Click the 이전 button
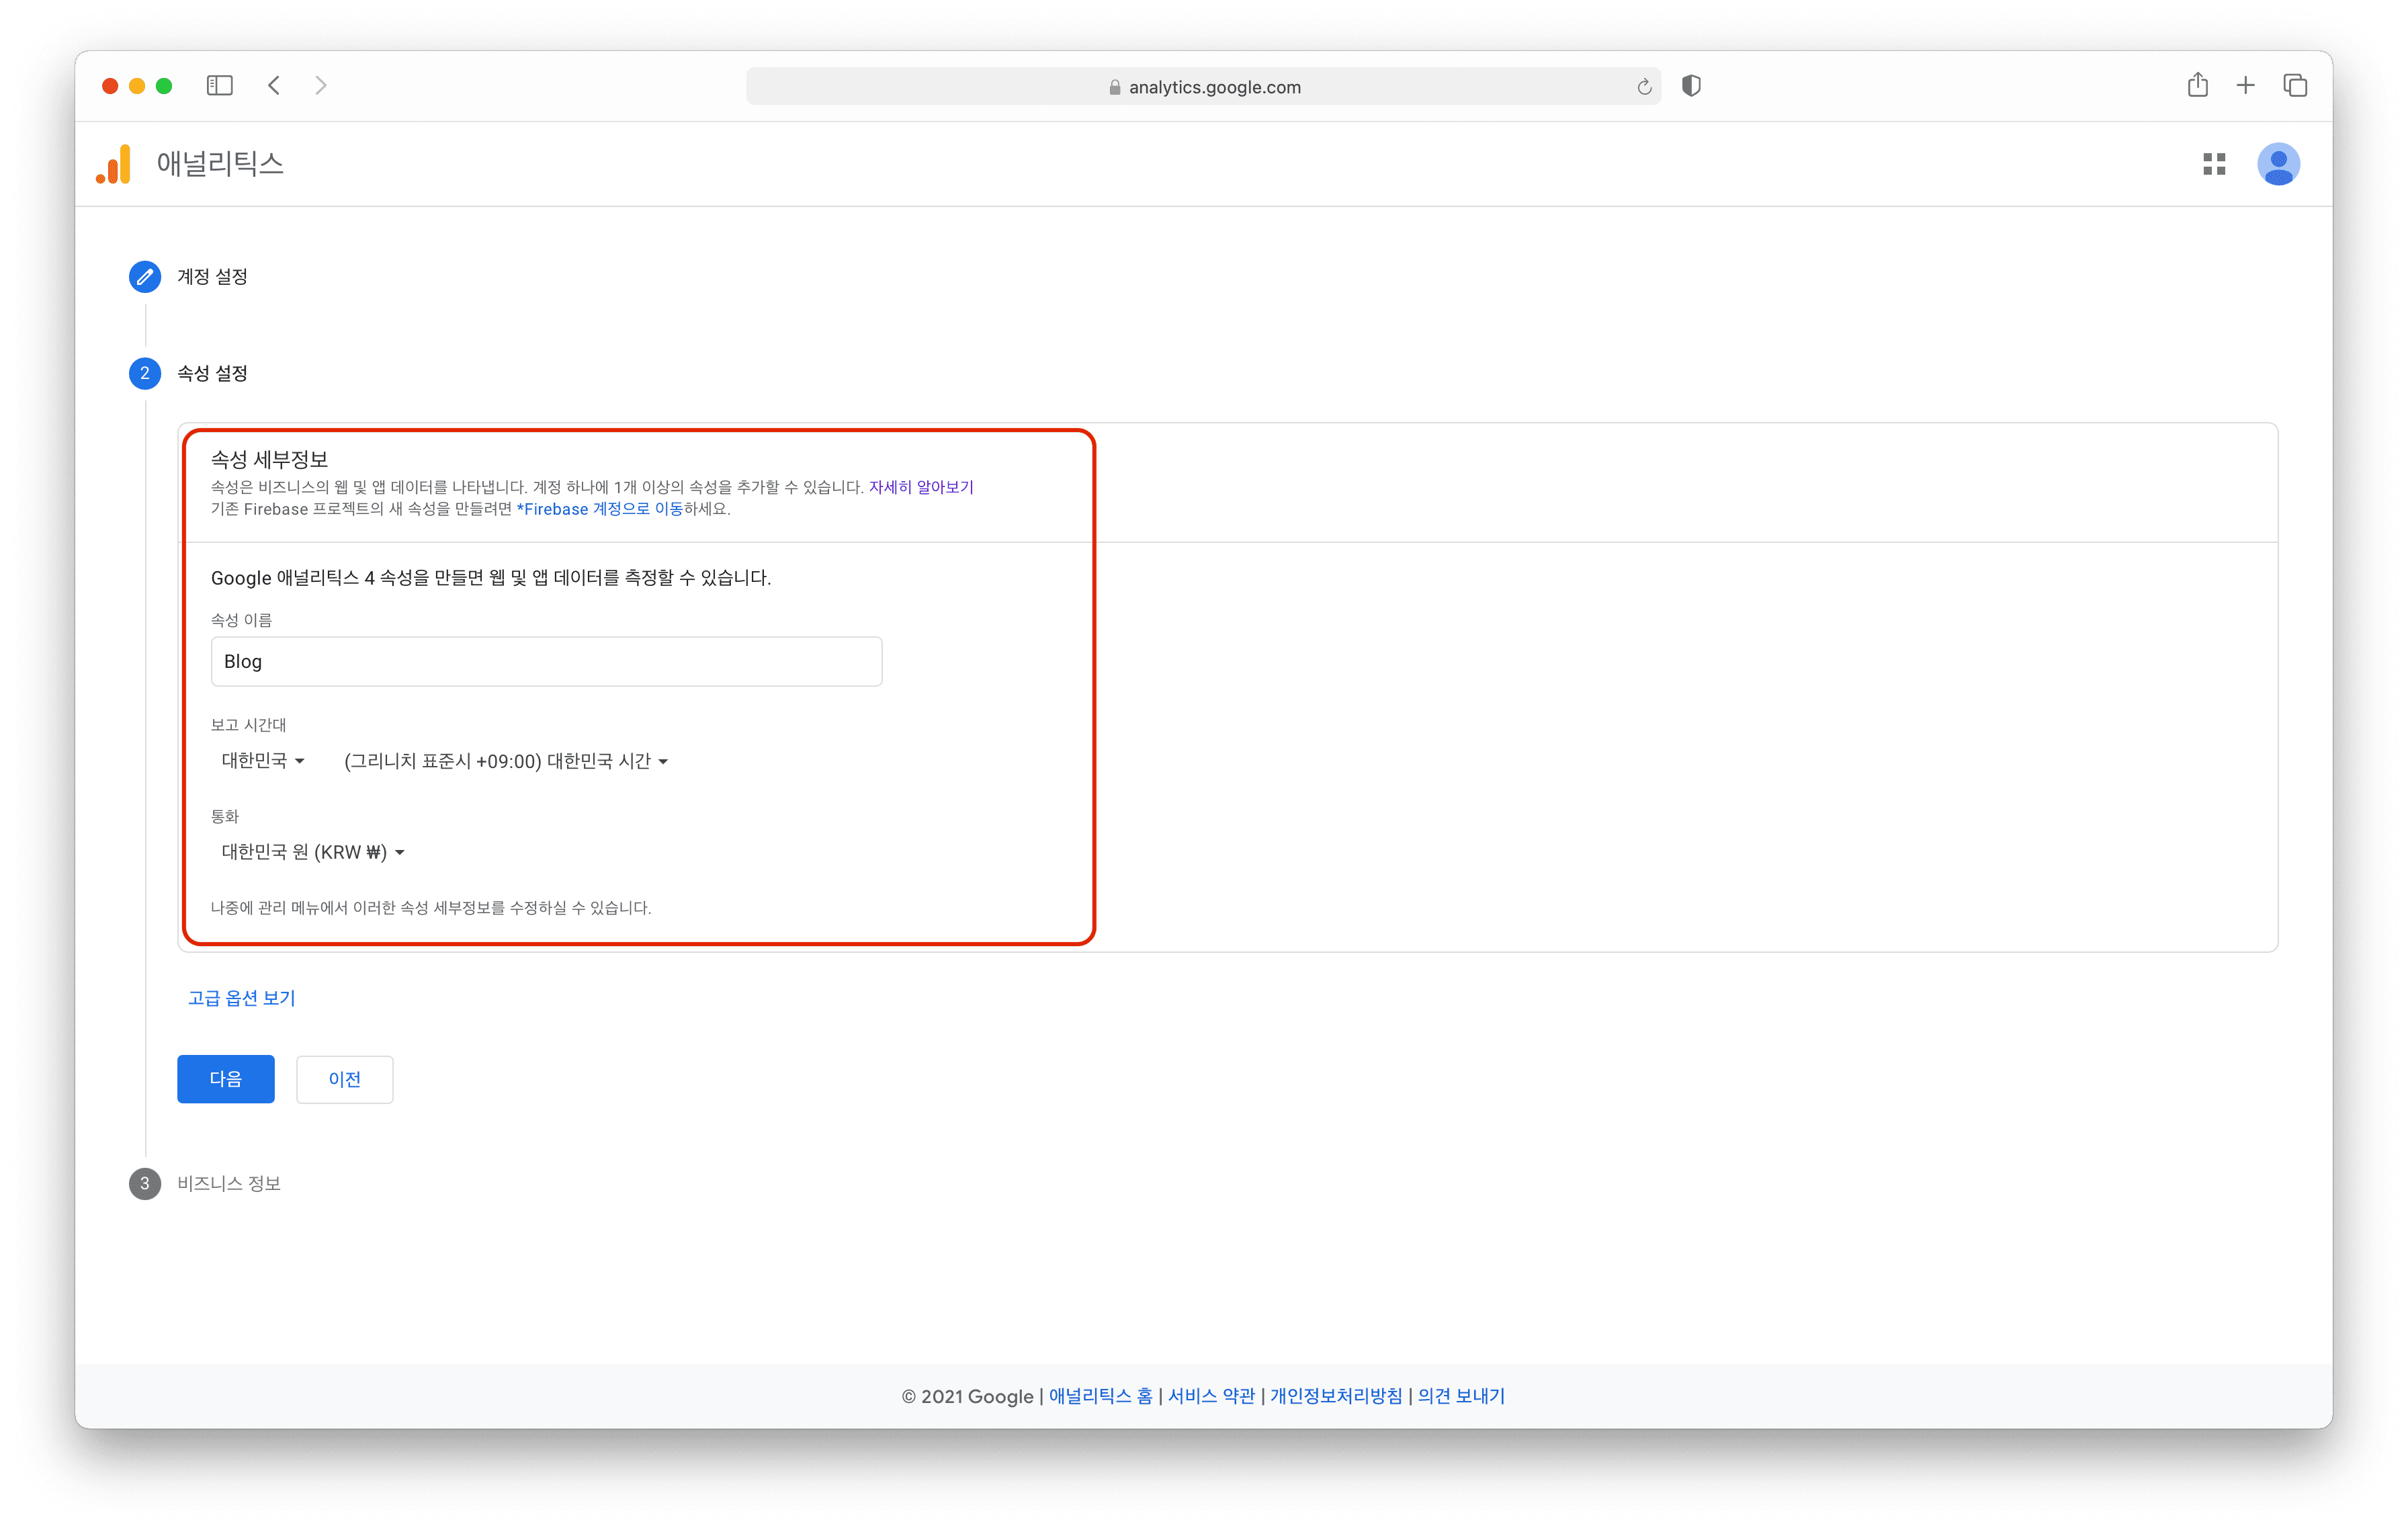Viewport: 2408px width, 1528px height. pyautogui.click(x=345, y=1079)
